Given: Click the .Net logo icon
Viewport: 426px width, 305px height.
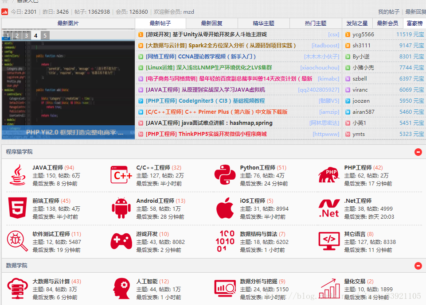Looking at the screenshot, I should pyautogui.click(x=329, y=208).
